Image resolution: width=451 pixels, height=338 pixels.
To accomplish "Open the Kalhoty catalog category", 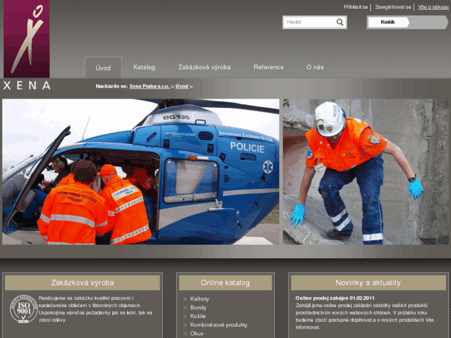I will tap(200, 299).
